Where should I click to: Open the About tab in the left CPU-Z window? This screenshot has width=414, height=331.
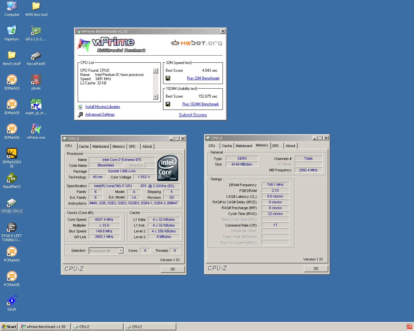147,146
